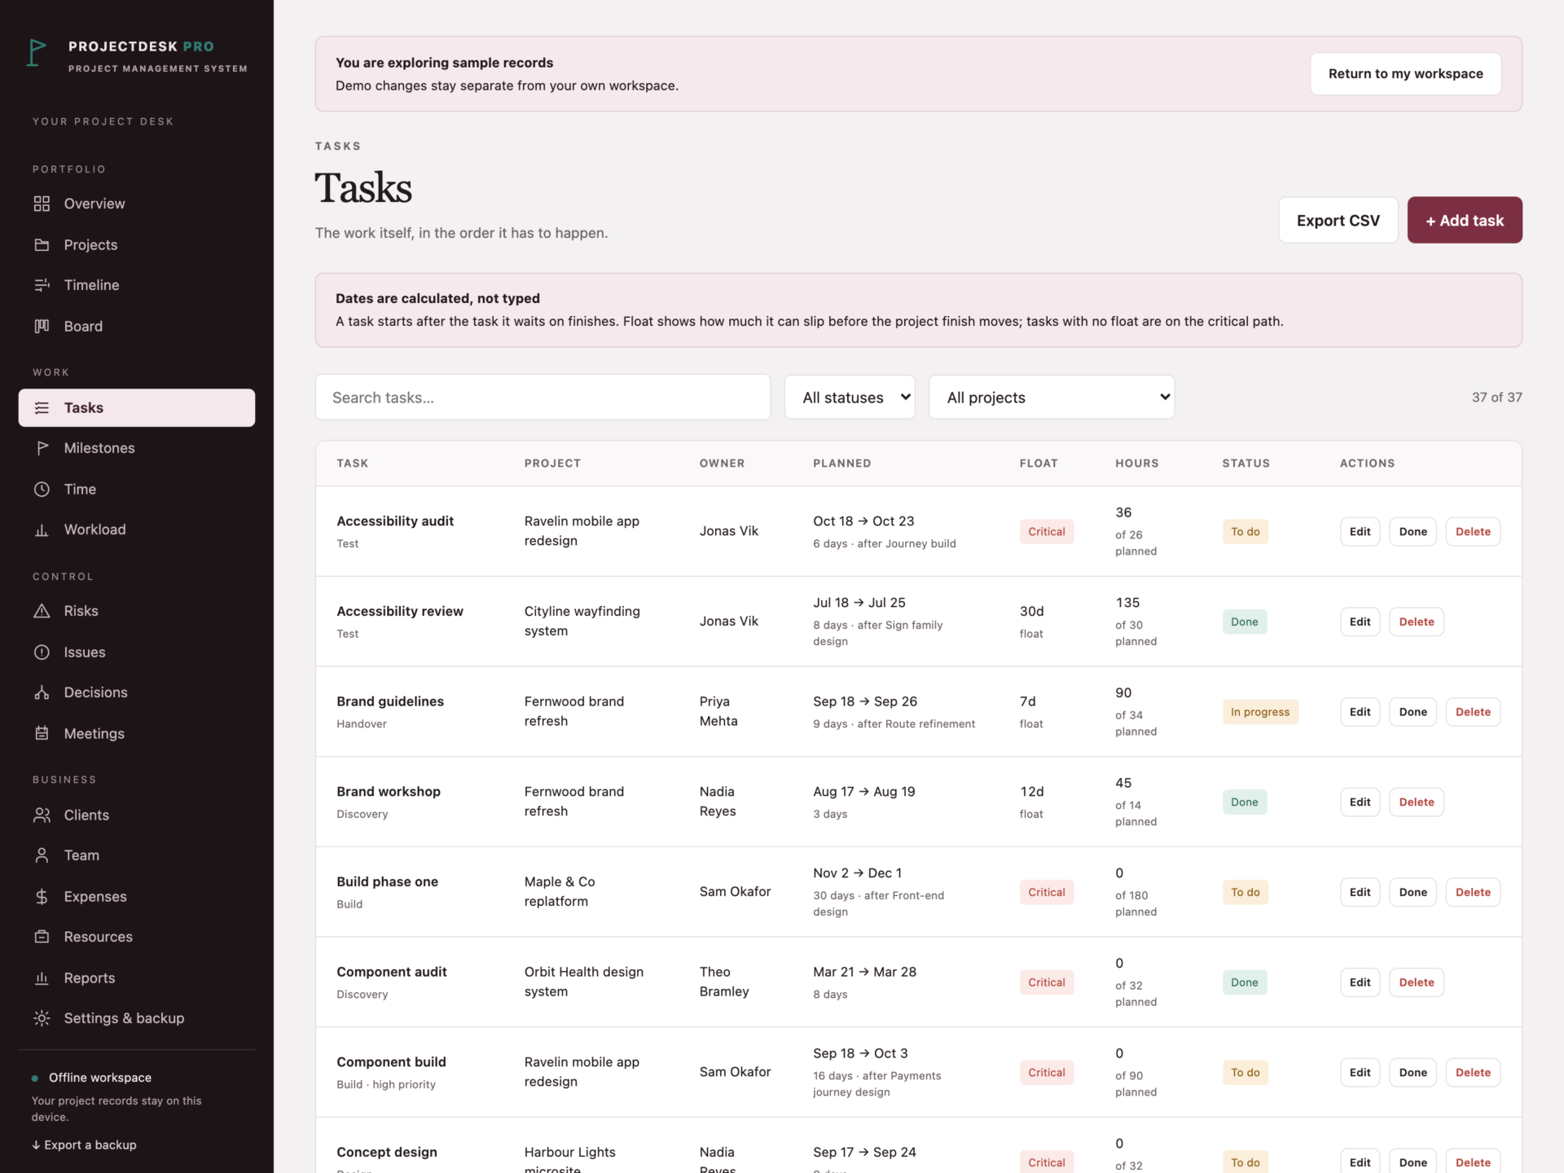Click the Decisions branch icon
1564x1173 pixels.
[42, 692]
